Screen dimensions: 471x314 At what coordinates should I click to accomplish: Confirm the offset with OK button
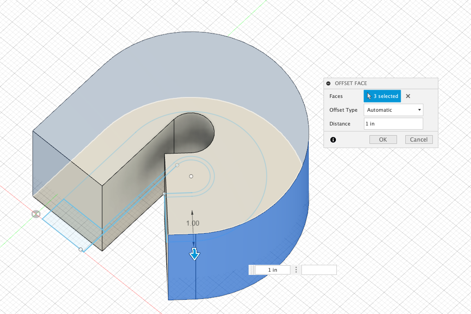pos(383,139)
